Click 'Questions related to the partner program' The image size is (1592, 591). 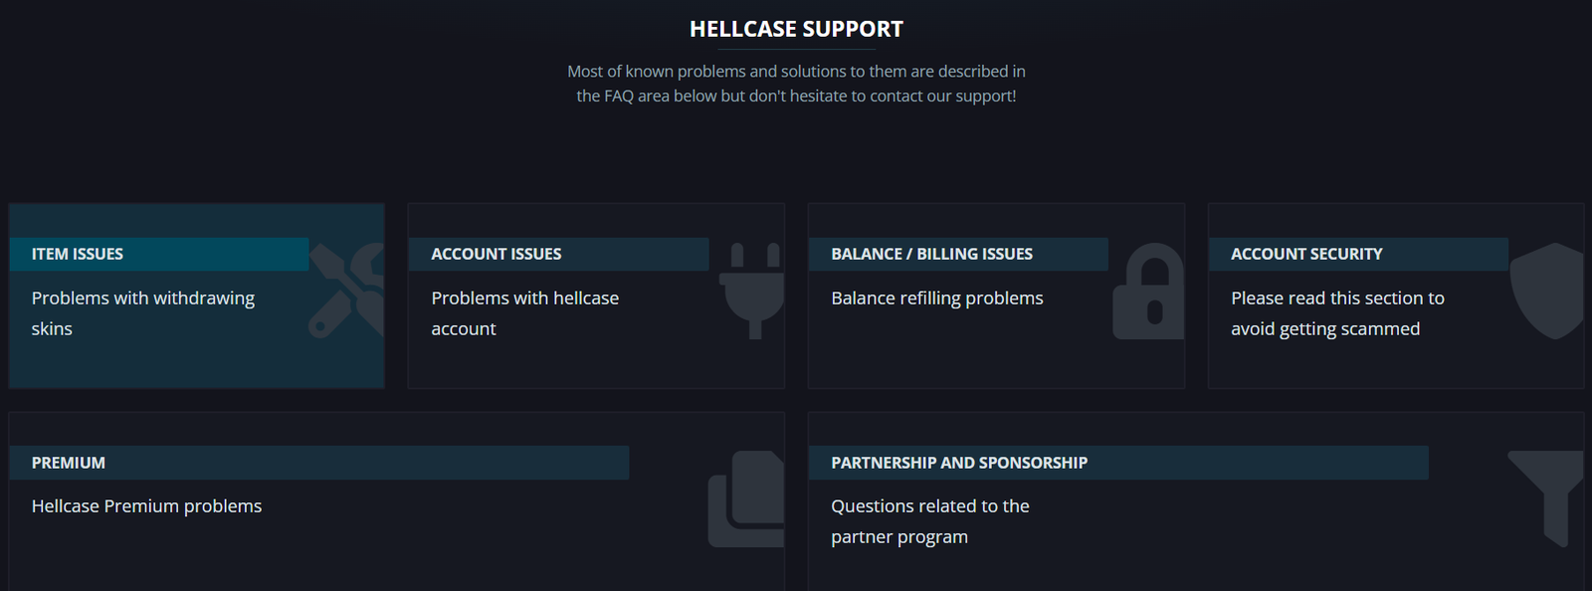tap(930, 521)
